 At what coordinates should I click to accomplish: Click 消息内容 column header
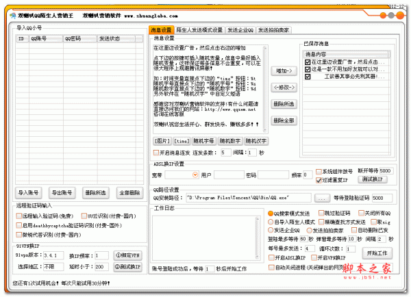pos(345,55)
